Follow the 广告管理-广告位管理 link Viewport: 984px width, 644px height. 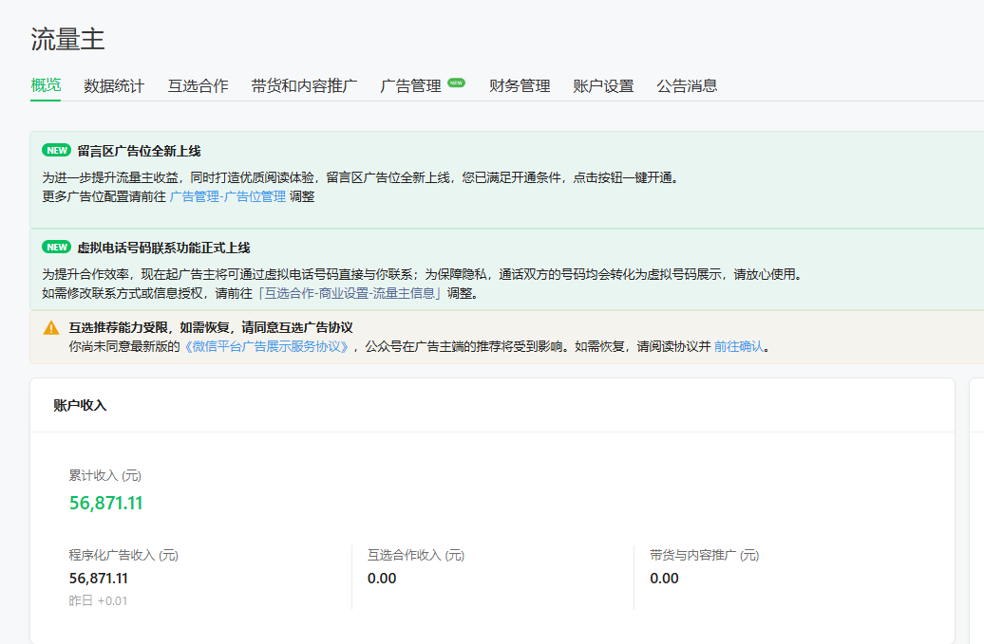pyautogui.click(x=227, y=196)
